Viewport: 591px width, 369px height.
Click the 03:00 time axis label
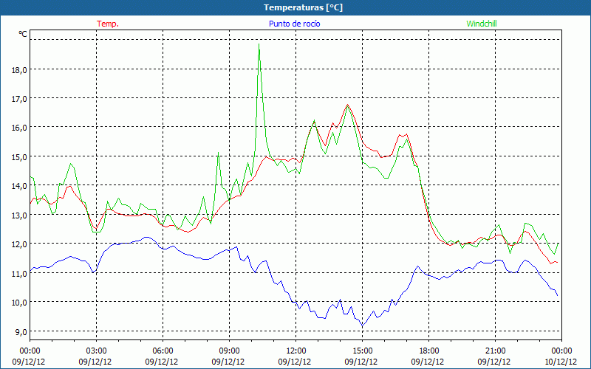97,351
